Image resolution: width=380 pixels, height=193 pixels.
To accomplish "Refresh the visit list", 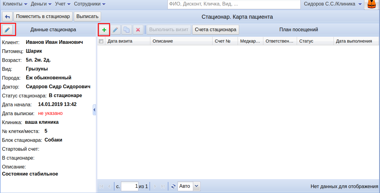I will (x=173, y=186).
